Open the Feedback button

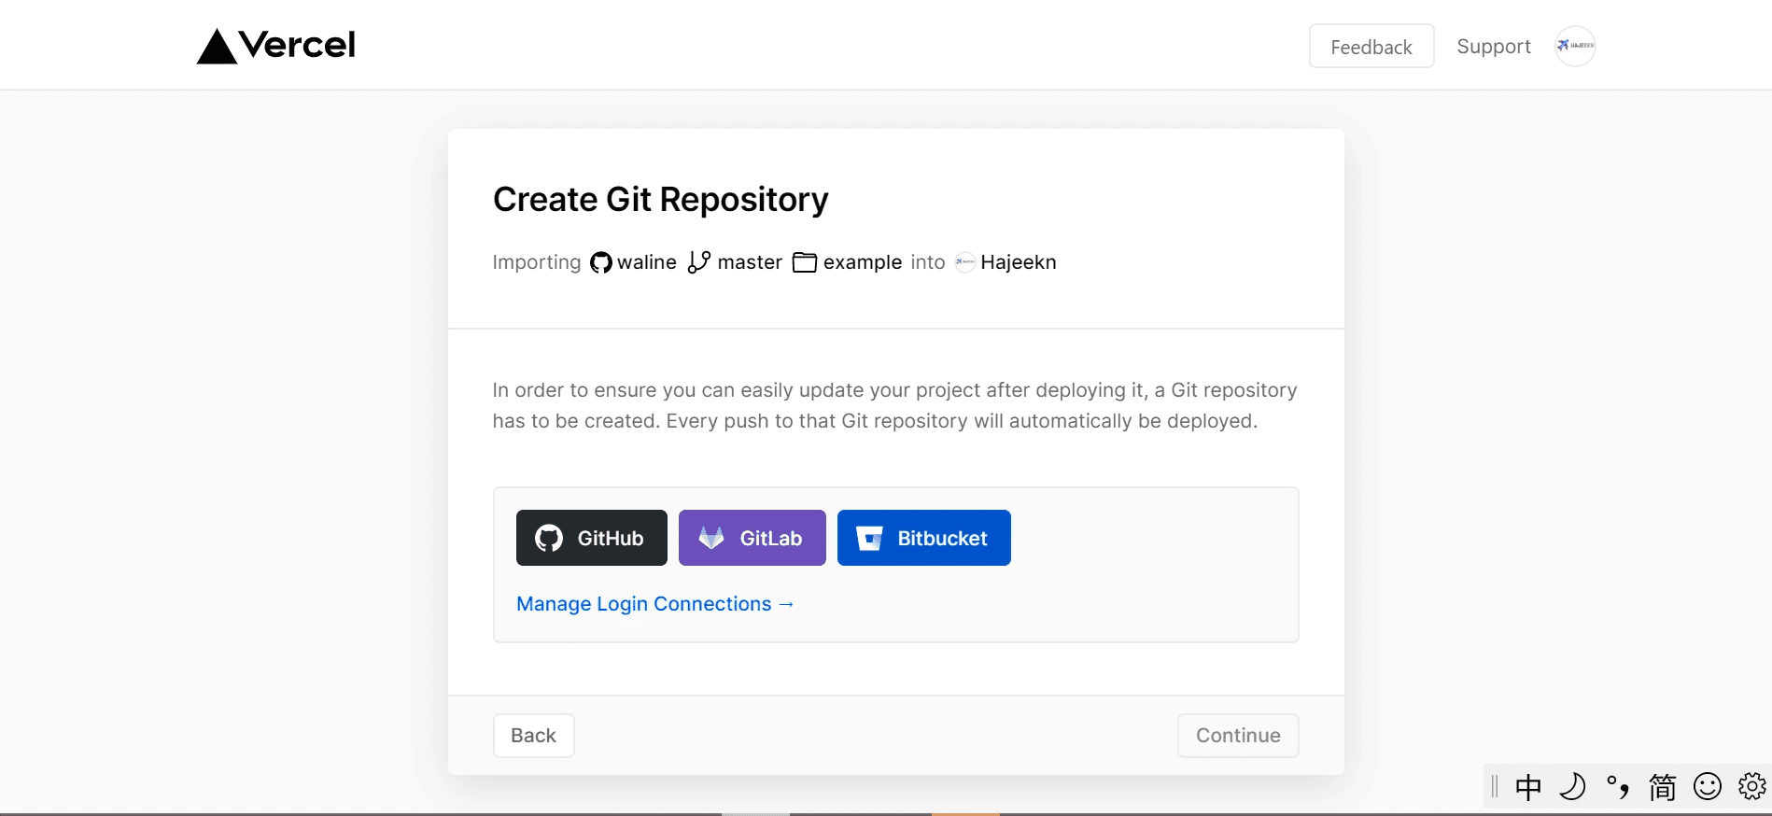pos(1371,47)
